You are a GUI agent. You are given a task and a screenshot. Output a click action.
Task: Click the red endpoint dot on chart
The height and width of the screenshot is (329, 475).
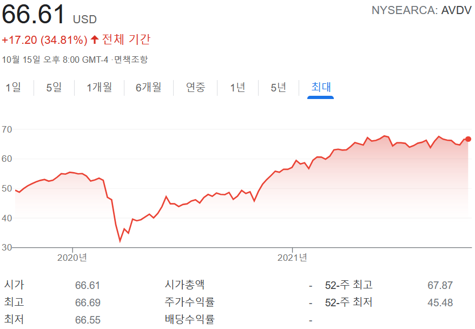point(468,139)
